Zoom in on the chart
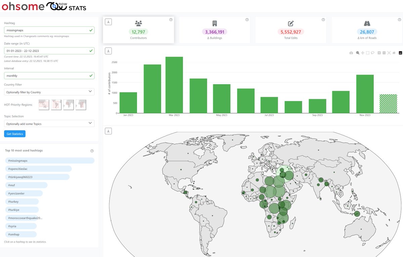Image resolution: width=403 pixels, height=257 pixels. (x=379, y=53)
